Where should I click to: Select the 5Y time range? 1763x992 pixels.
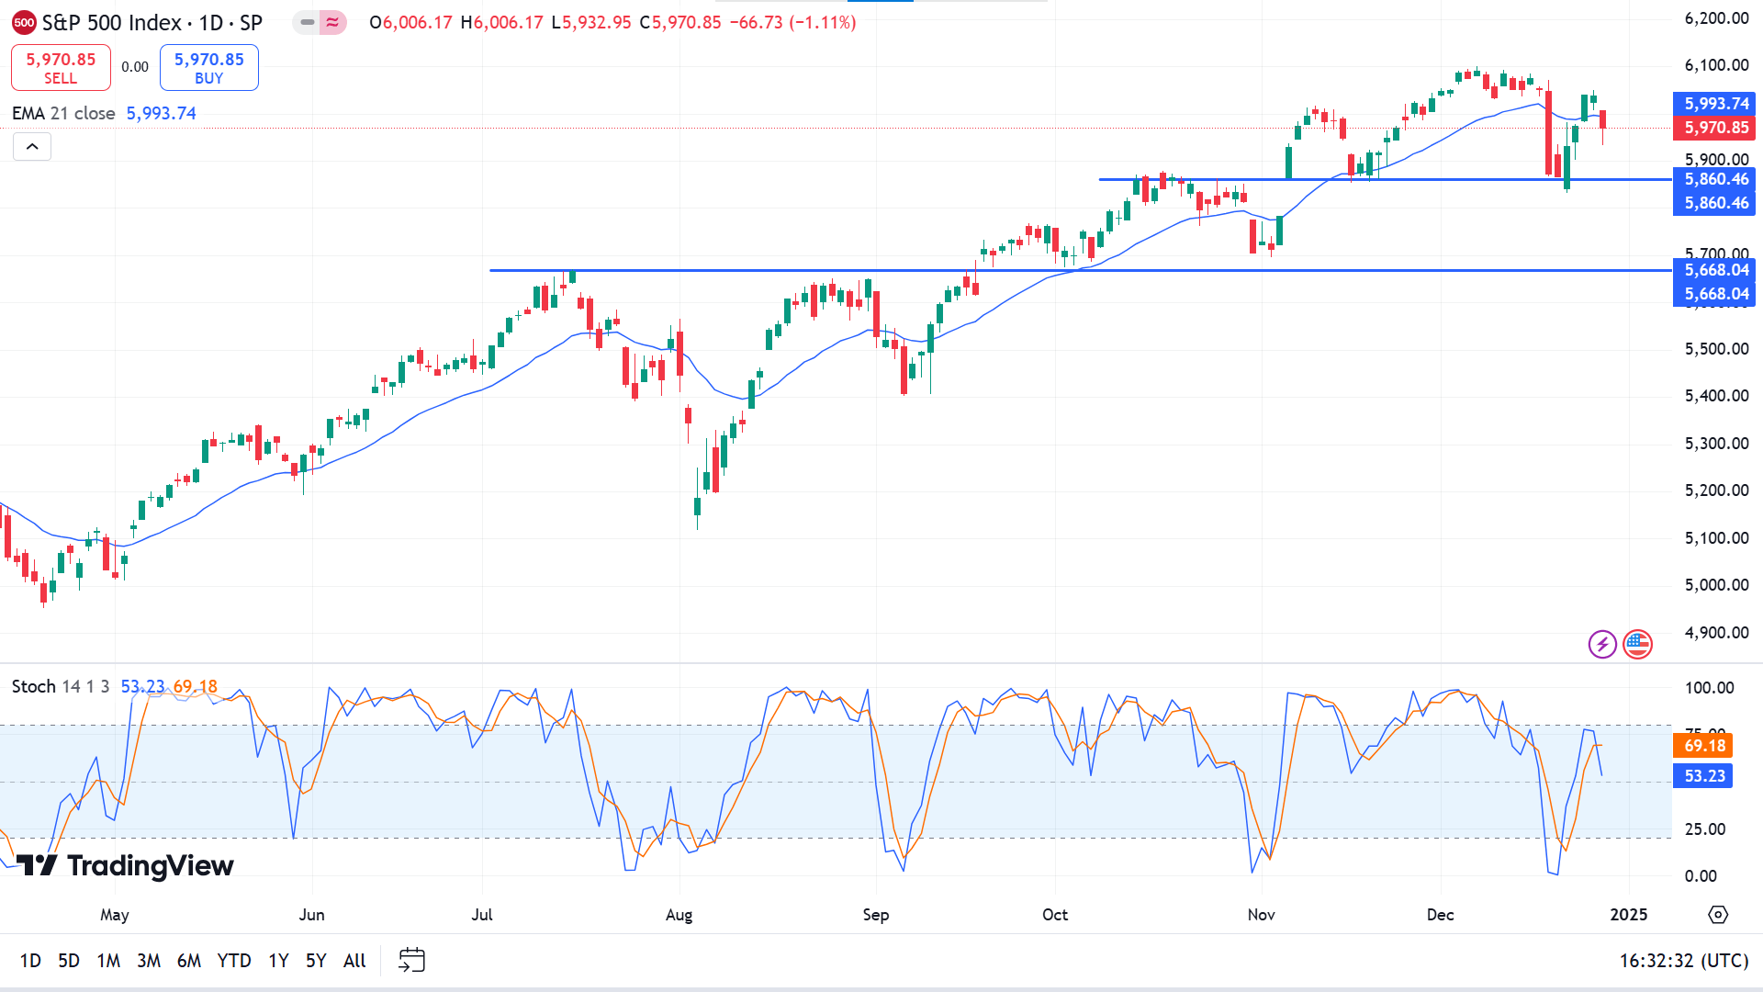click(316, 961)
